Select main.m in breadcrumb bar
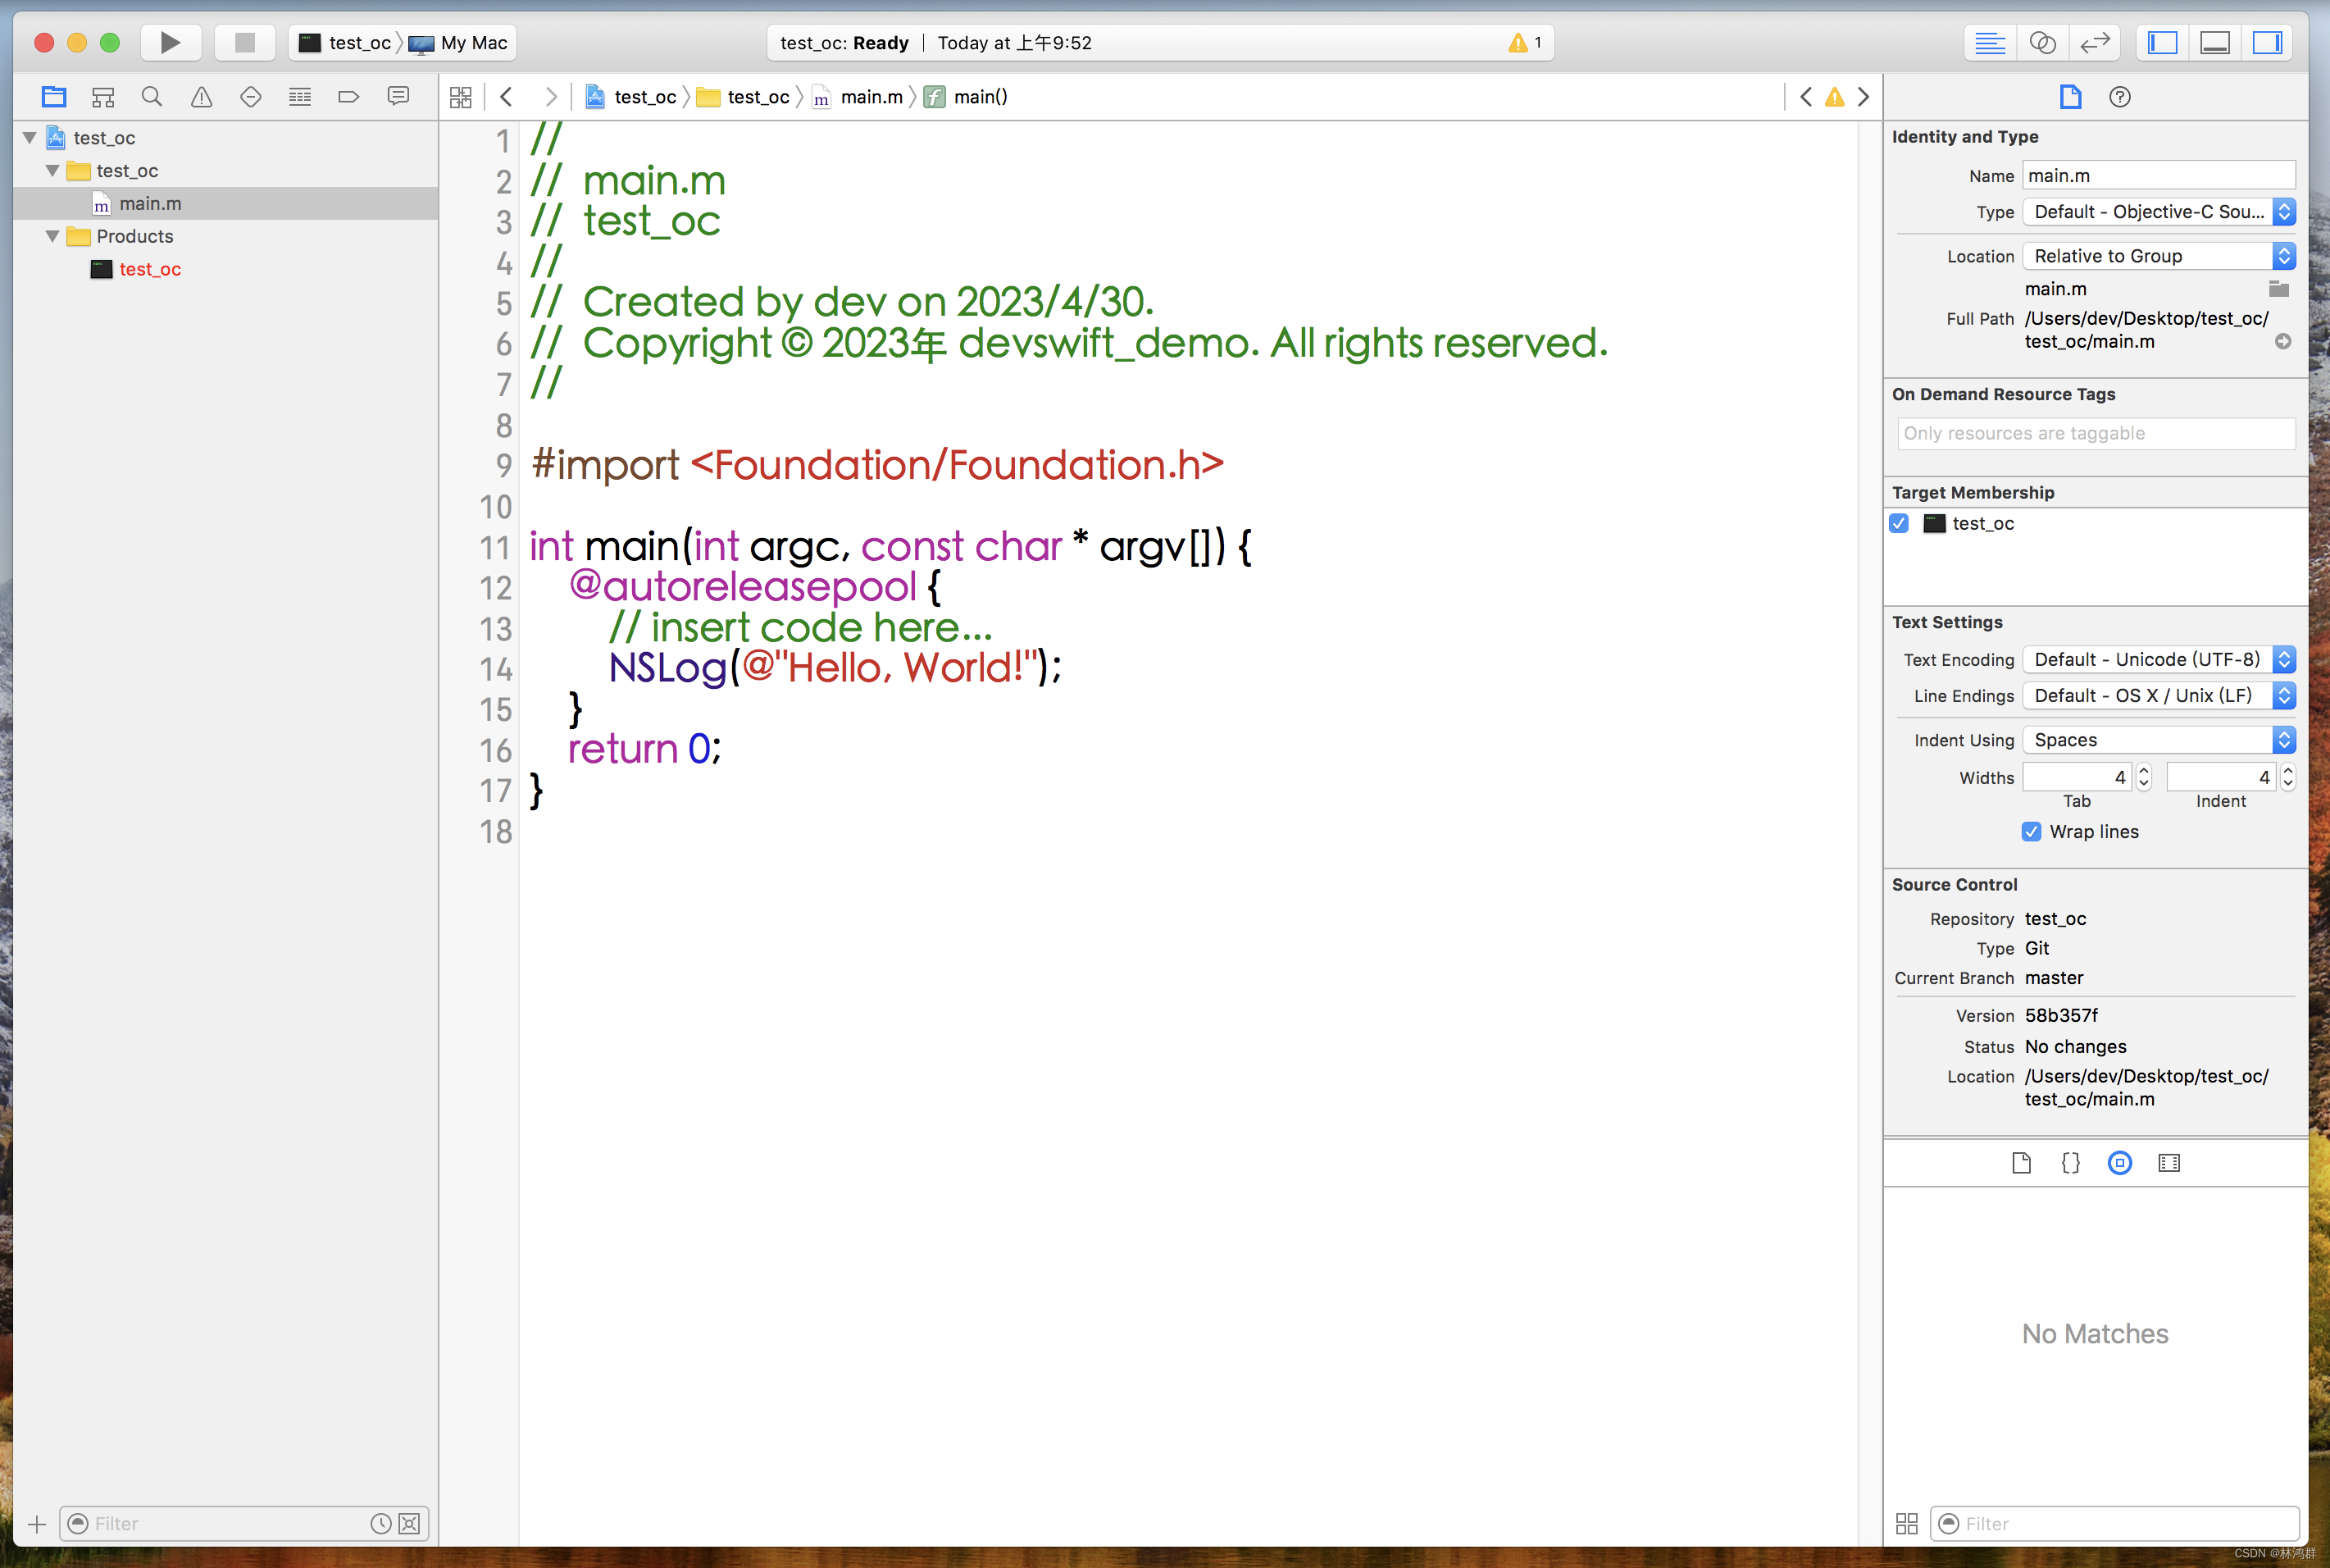 pyautogui.click(x=871, y=97)
